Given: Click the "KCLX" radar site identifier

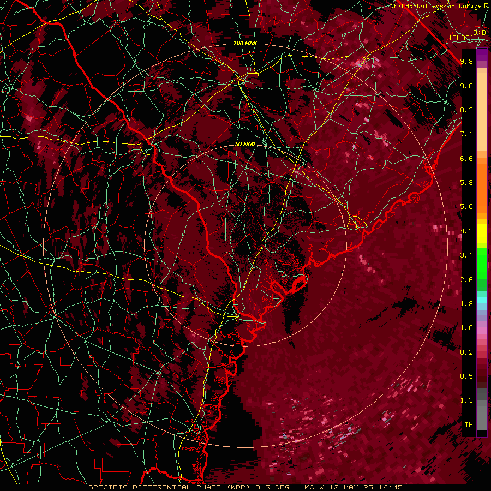Looking at the screenshot, I should click(x=314, y=487).
